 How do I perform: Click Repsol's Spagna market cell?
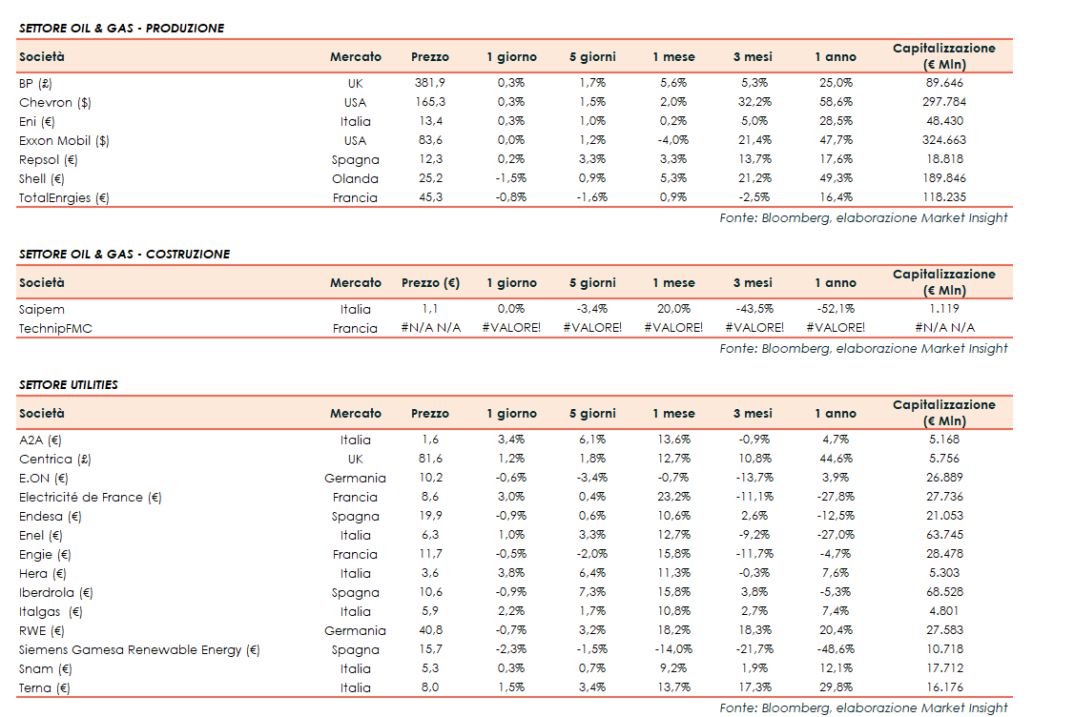tap(355, 160)
